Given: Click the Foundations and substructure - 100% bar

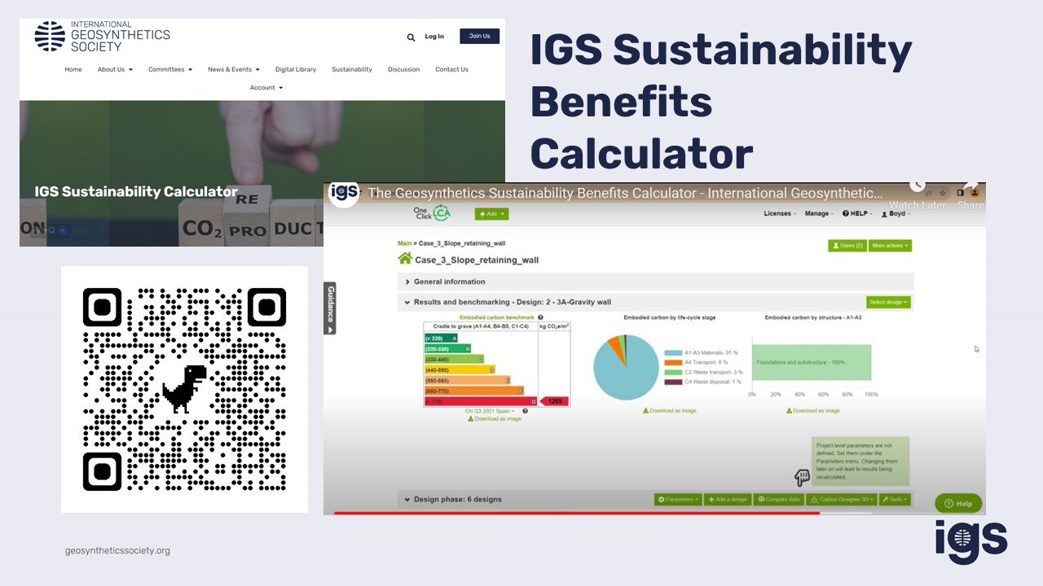Looking at the screenshot, I should (x=812, y=362).
